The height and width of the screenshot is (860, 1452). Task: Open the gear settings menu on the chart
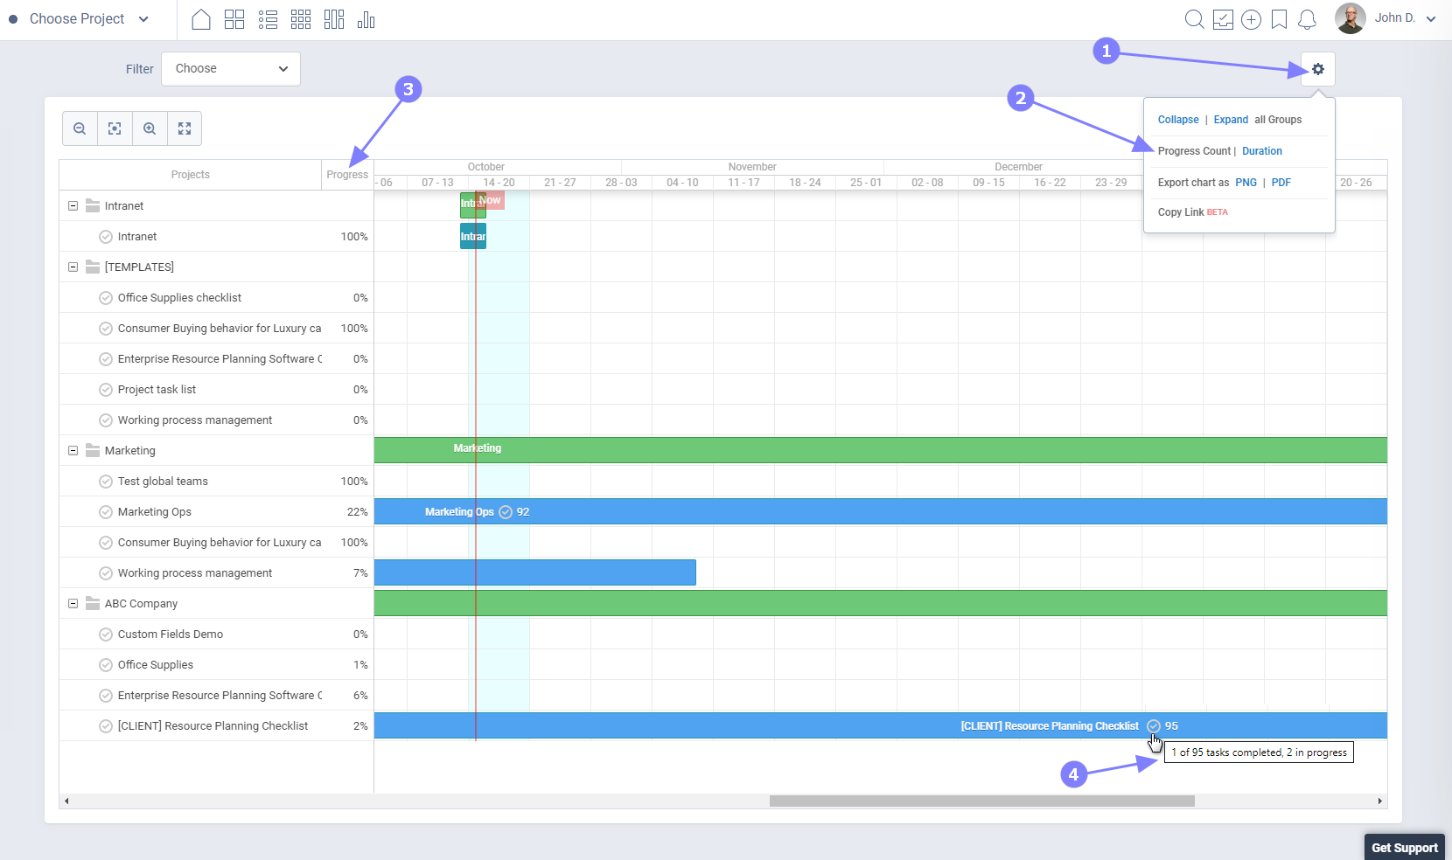(1318, 69)
